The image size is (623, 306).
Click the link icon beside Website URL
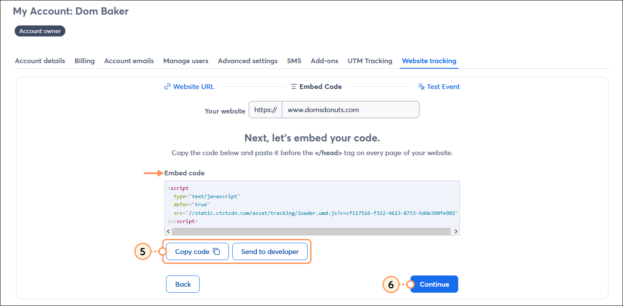pos(167,86)
